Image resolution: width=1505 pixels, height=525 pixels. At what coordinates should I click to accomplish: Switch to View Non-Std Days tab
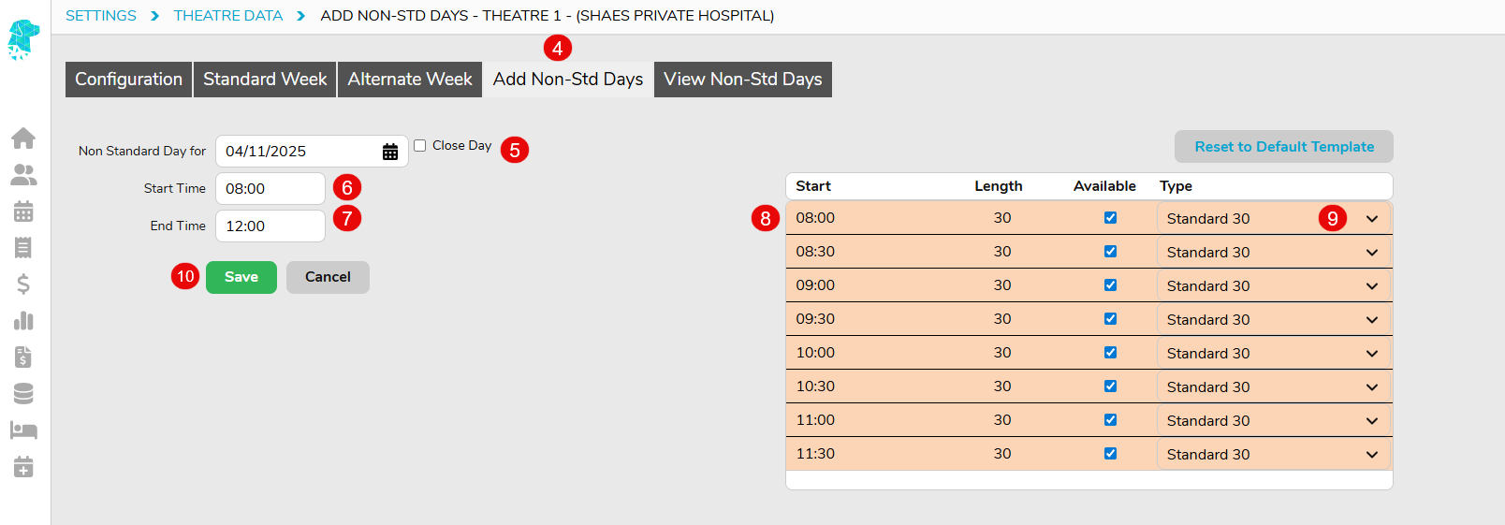click(x=742, y=80)
